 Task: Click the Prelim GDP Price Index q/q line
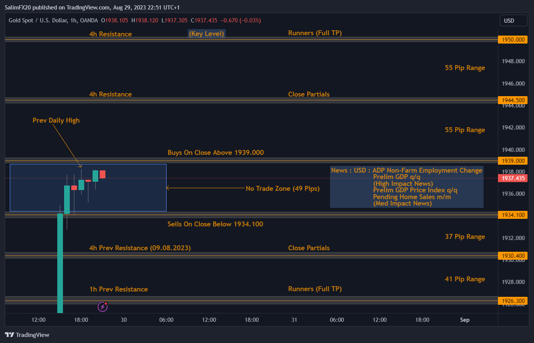point(415,190)
